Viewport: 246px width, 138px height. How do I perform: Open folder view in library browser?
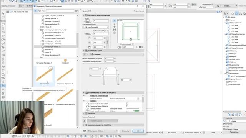tap(36, 11)
